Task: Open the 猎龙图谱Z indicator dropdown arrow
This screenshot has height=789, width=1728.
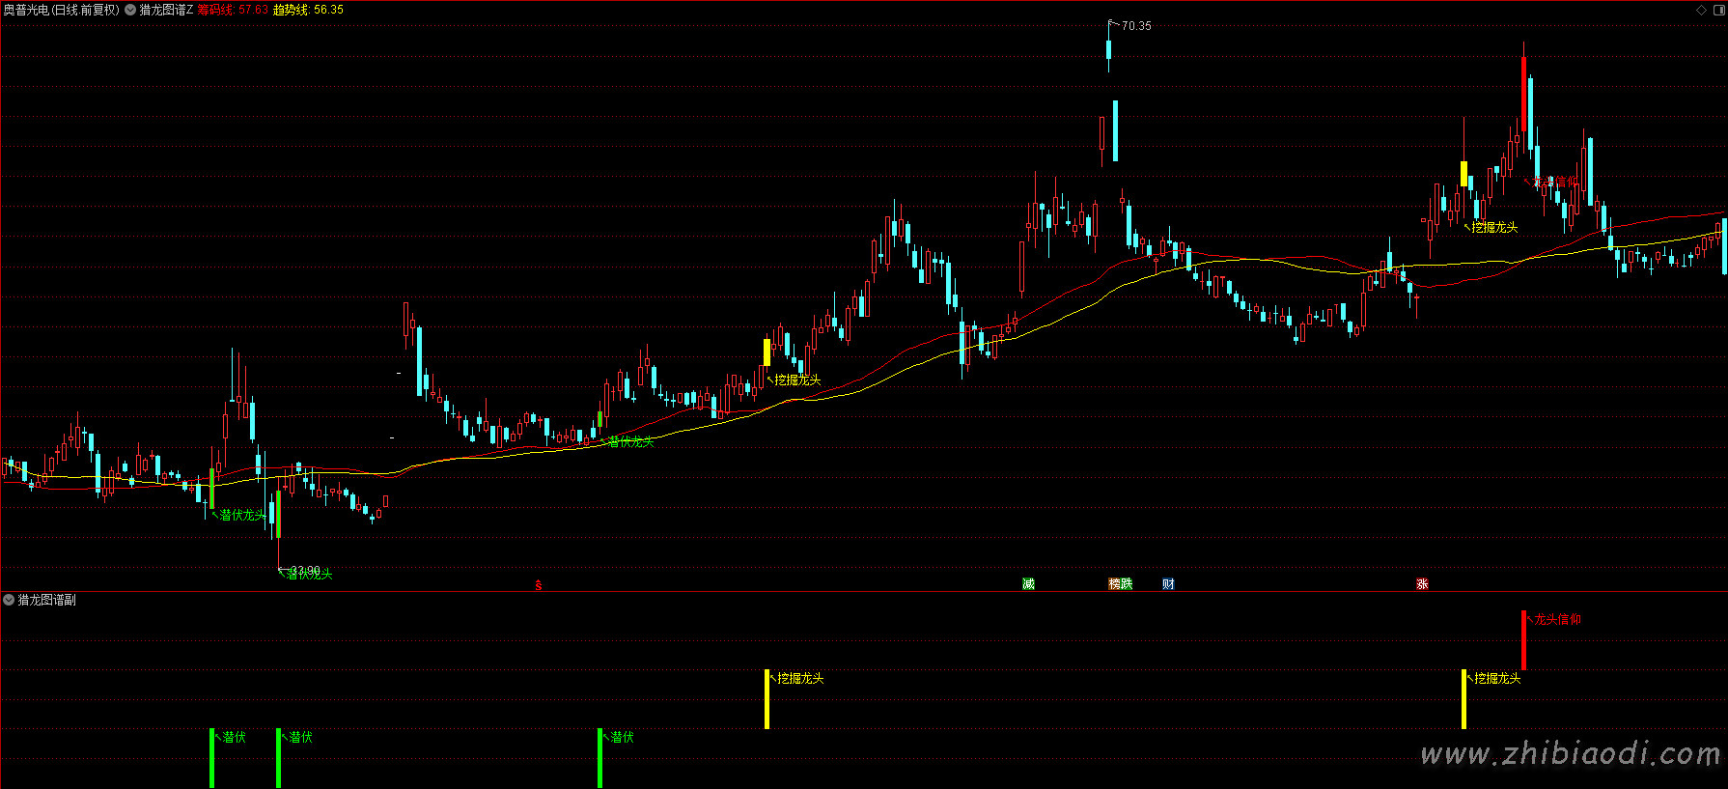Action: coord(130,10)
